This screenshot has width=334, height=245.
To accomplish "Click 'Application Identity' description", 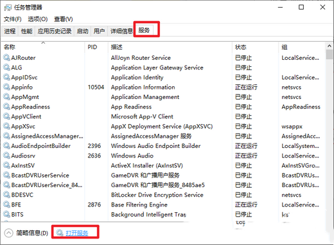I will (x=137, y=77).
